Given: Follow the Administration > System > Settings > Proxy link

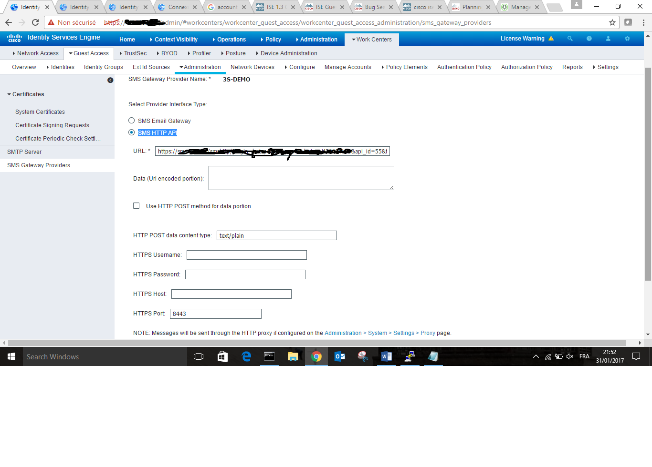Looking at the screenshot, I should point(380,333).
